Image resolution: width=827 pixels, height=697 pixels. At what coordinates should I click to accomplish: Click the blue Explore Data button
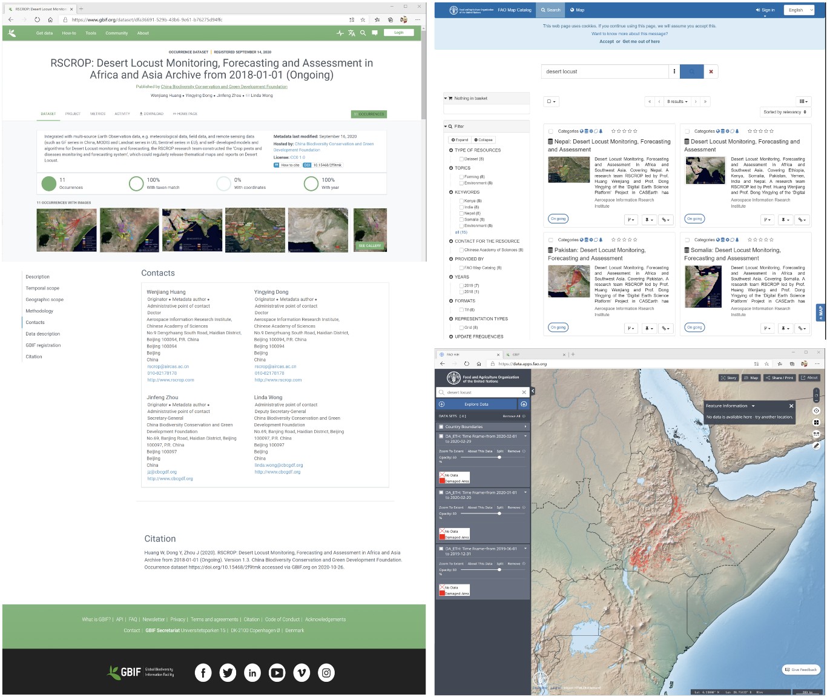click(476, 404)
